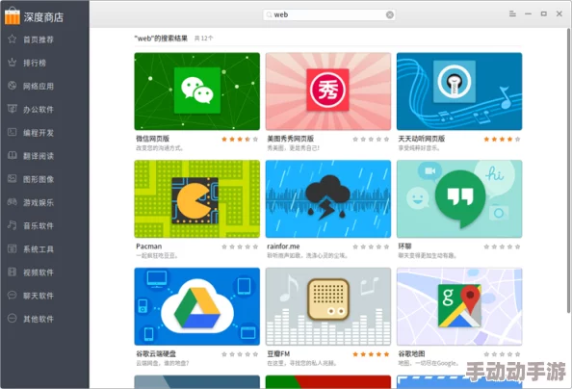Click star rating of 天天动听网页版

pyautogui.click(x=502, y=139)
